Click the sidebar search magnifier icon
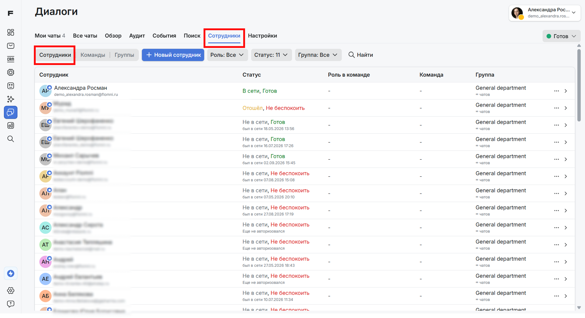This screenshot has width=585, height=318. click(11, 139)
